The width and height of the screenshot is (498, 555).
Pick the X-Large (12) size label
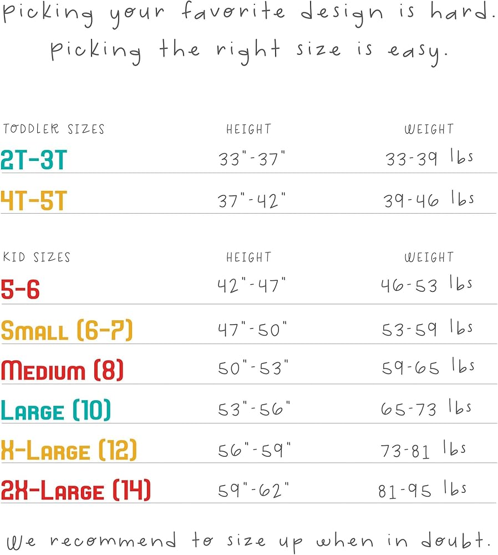coord(69,450)
